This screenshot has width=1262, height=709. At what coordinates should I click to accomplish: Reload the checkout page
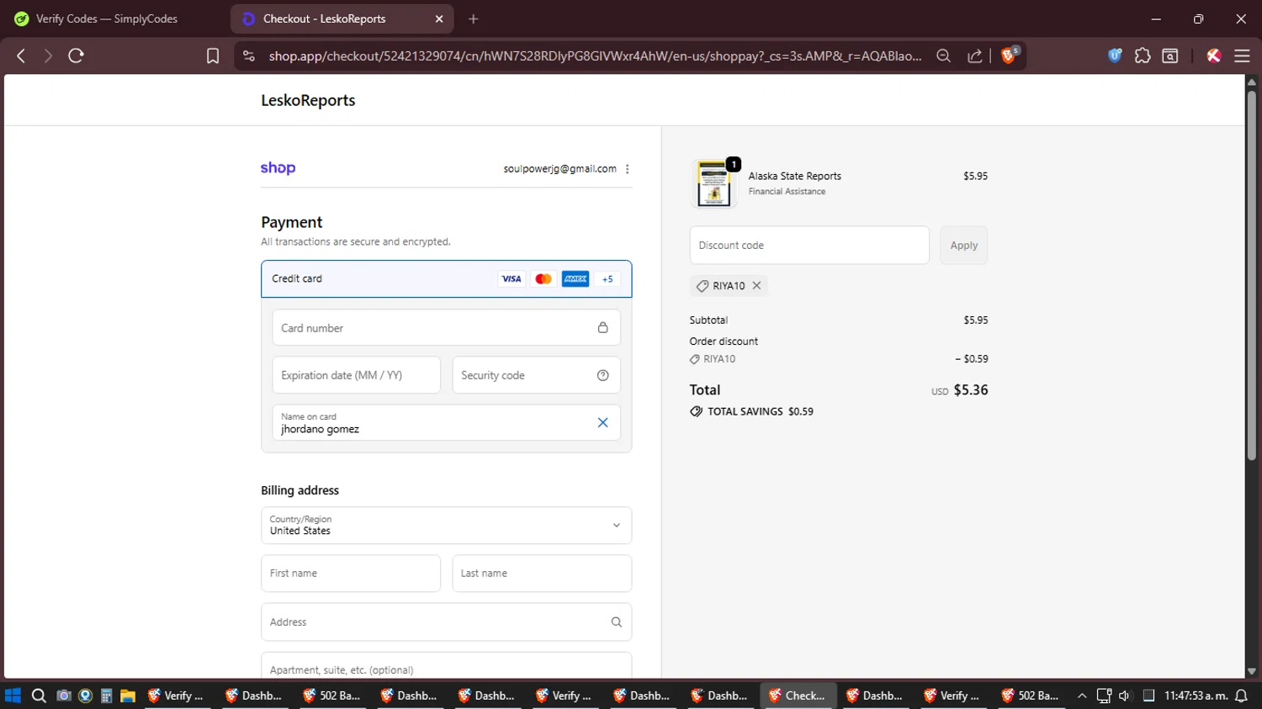pyautogui.click(x=76, y=56)
